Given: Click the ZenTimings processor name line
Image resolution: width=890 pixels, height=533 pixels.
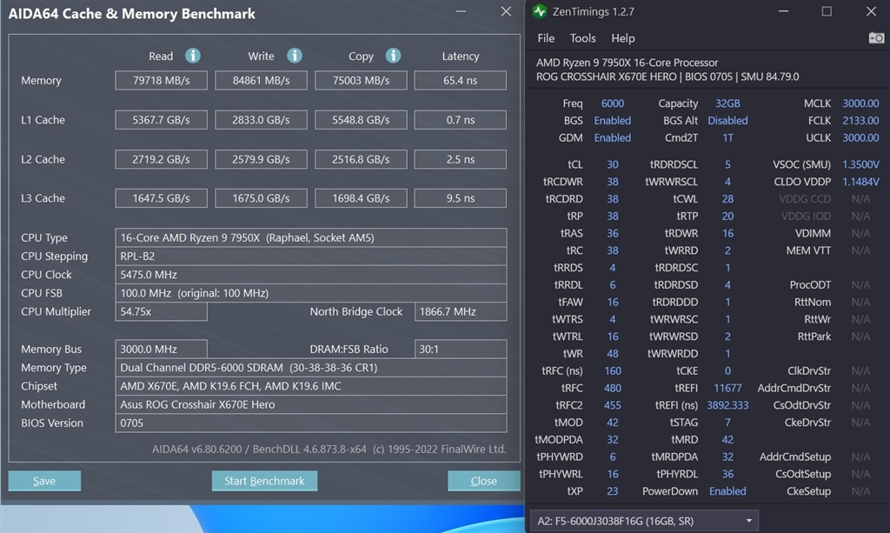Looking at the screenshot, I should pyautogui.click(x=627, y=63).
